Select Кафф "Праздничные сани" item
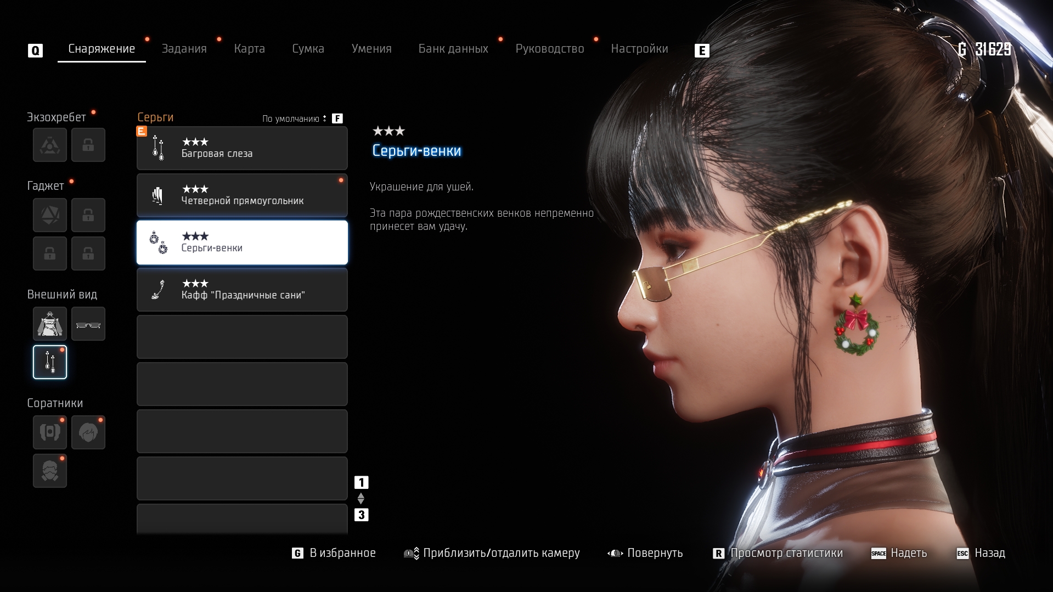 coord(242,290)
